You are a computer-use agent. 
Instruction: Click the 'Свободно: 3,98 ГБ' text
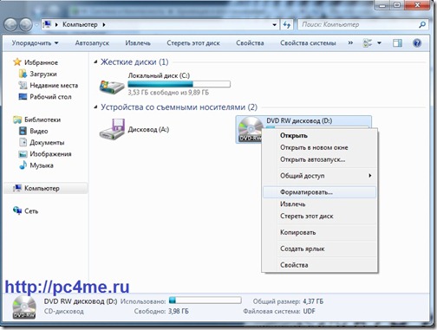click(161, 312)
